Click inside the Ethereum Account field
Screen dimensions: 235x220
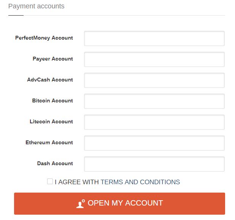[x=154, y=143]
